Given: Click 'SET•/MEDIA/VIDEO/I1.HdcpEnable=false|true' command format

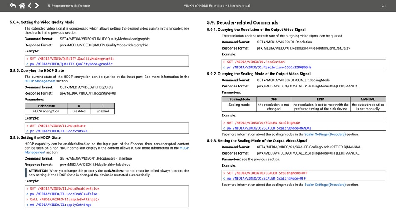Looking at the screenshot, I should tap(96, 158).
